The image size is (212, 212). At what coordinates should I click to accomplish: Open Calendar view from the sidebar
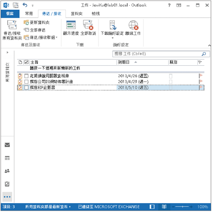click(7, 158)
